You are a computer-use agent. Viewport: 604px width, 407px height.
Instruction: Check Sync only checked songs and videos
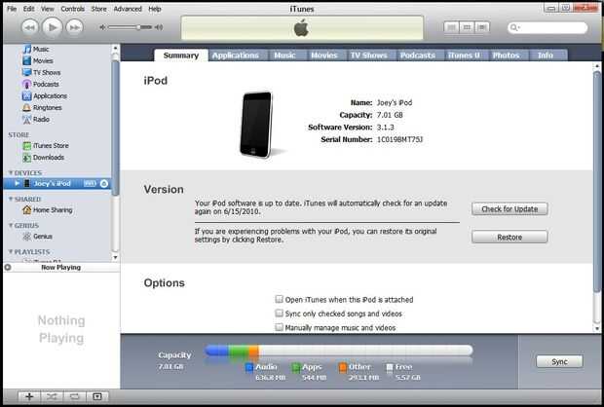[x=279, y=314]
